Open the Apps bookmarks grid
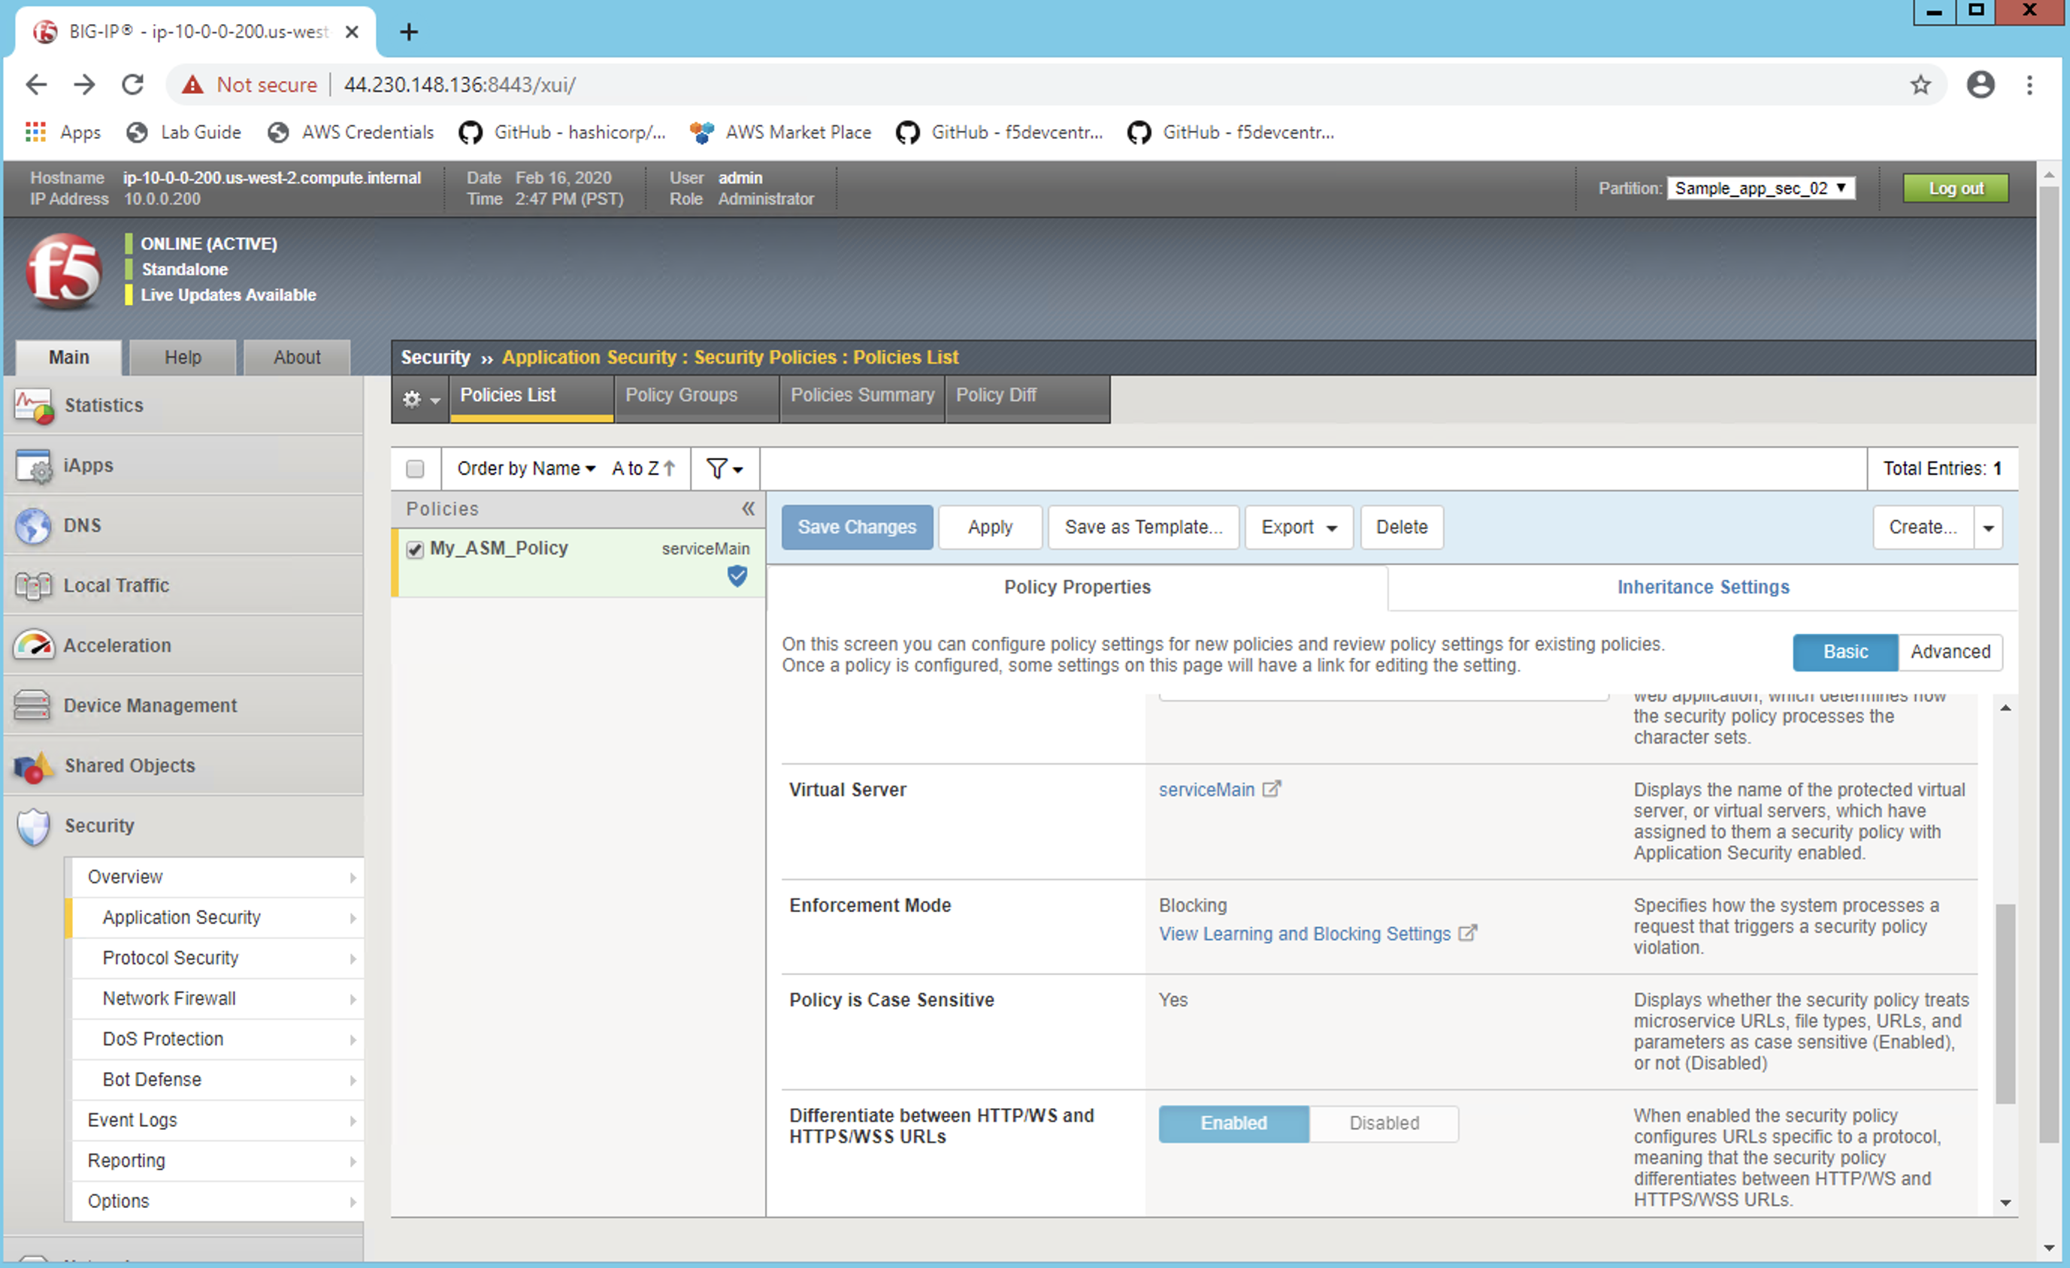 pyautogui.click(x=35, y=132)
